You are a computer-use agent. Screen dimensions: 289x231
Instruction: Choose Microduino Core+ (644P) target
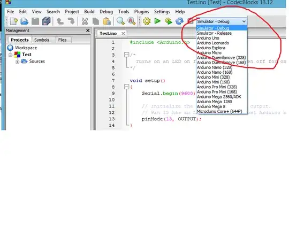point(222,111)
